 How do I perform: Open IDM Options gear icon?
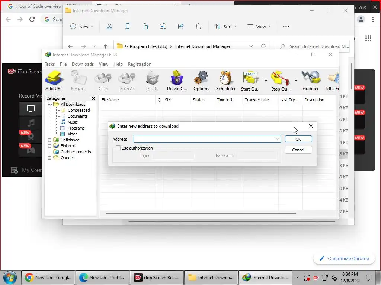pos(201,81)
